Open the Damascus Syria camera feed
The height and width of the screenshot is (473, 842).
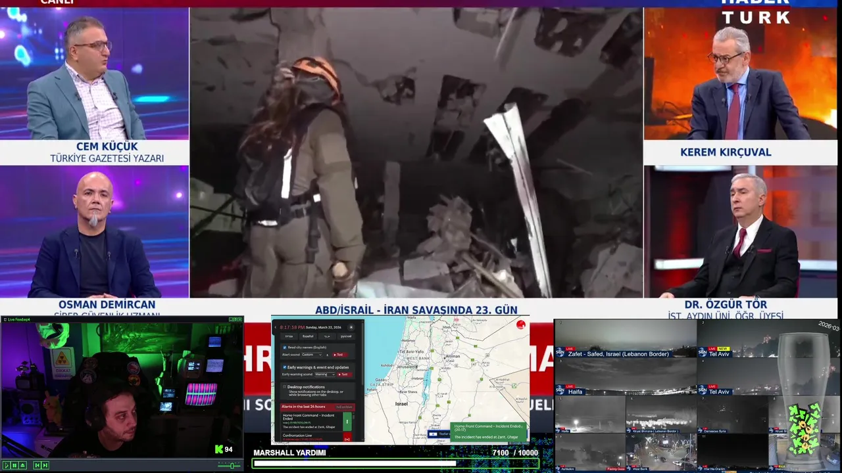[732, 415]
